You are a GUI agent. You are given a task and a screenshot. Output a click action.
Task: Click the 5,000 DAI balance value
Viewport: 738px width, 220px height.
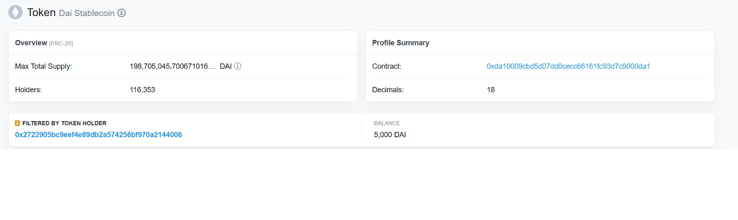click(x=390, y=135)
